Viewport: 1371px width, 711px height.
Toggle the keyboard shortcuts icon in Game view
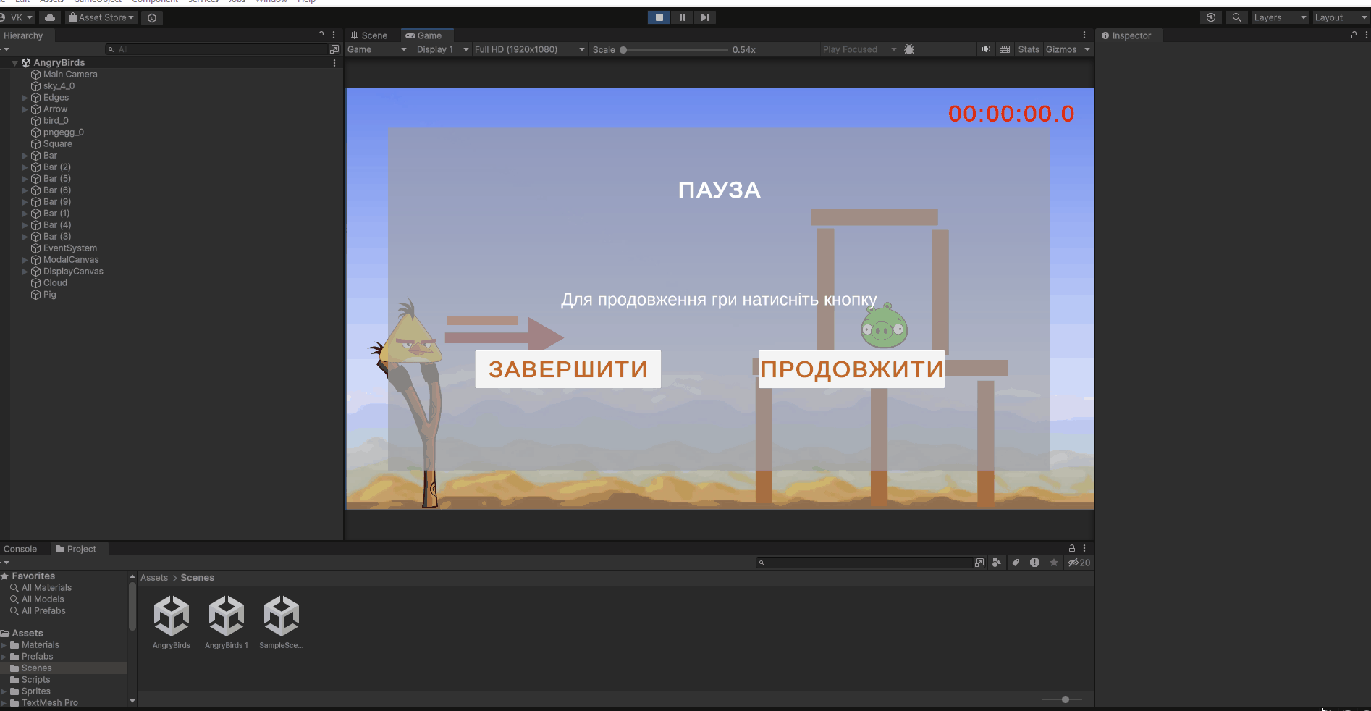1005,49
